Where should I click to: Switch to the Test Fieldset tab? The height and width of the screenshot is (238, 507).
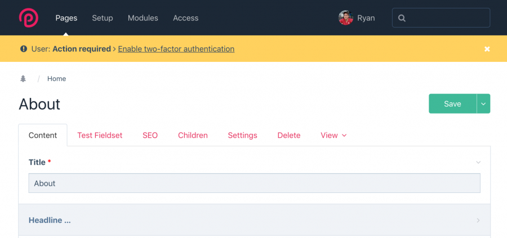(x=100, y=135)
